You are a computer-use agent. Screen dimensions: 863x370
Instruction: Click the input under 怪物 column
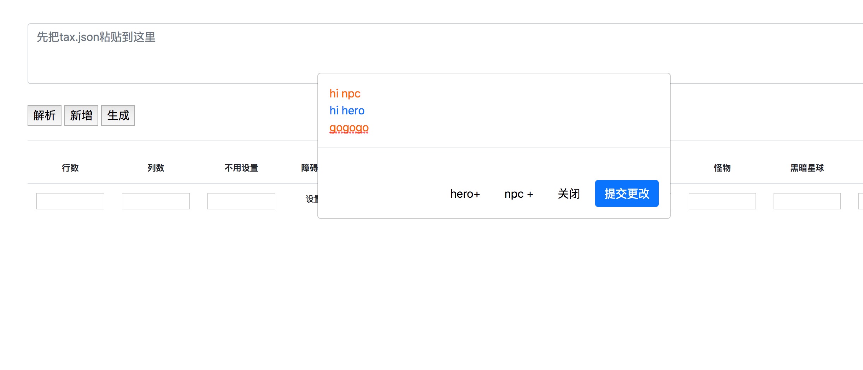point(722,201)
